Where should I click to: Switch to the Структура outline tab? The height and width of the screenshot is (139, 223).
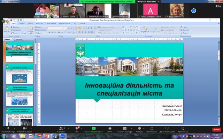click(x=18, y=39)
